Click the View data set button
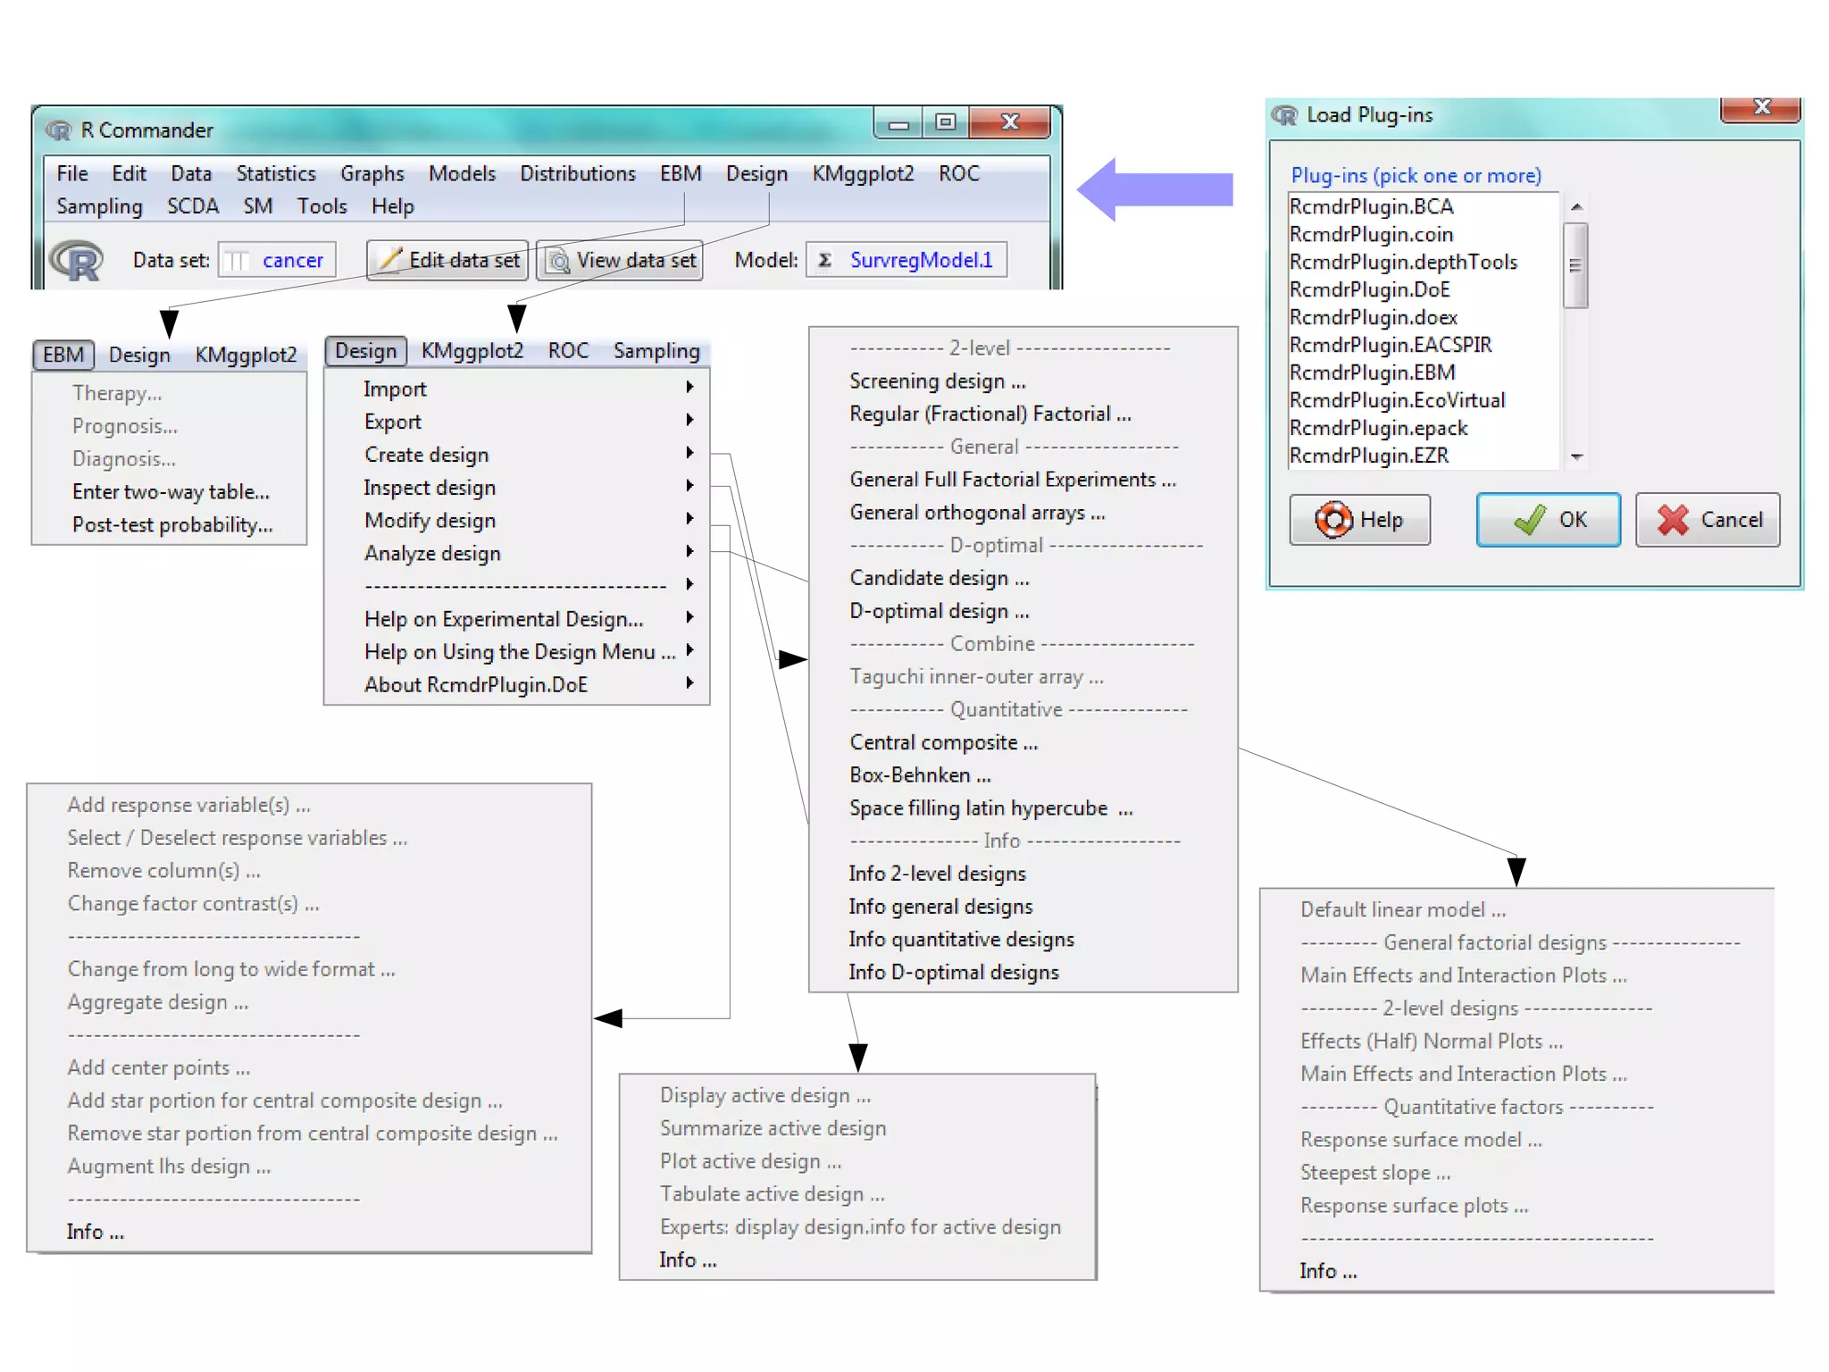1829x1372 pixels. 620,260
